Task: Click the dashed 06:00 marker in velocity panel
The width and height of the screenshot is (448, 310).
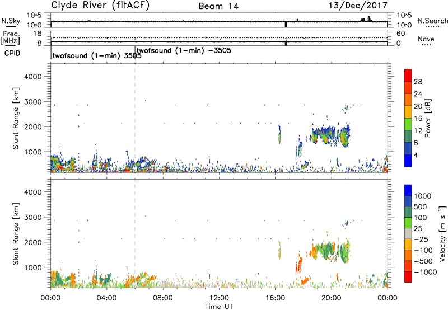Action: point(135,233)
